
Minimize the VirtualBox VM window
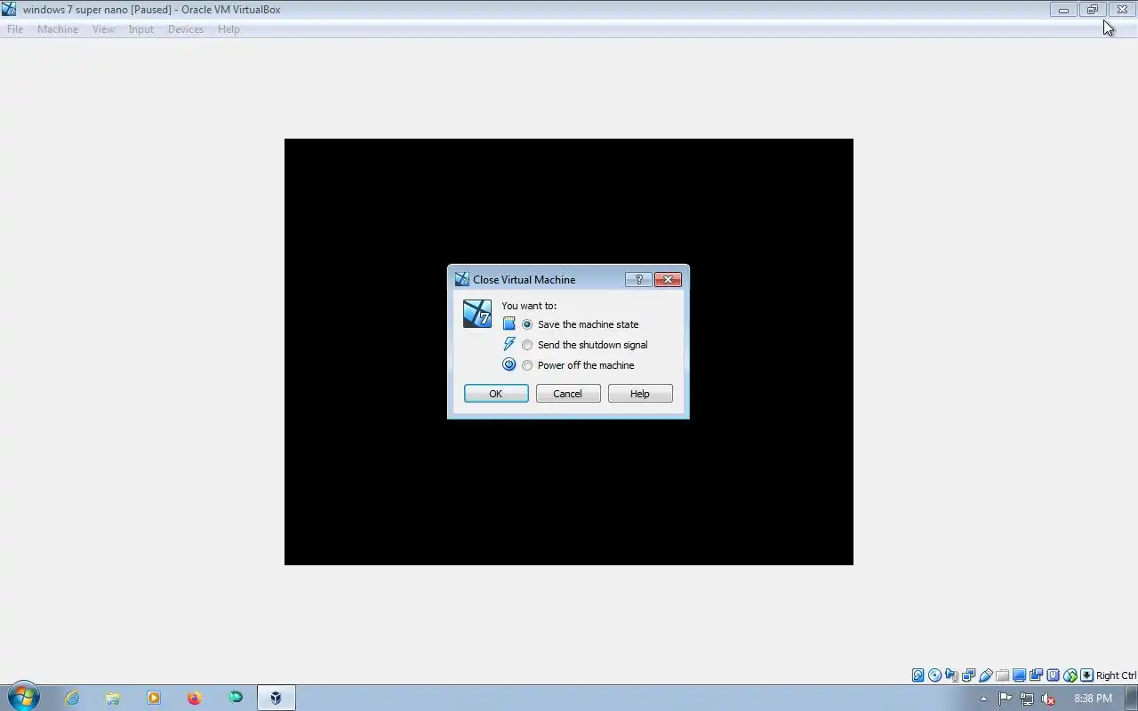1063,10
